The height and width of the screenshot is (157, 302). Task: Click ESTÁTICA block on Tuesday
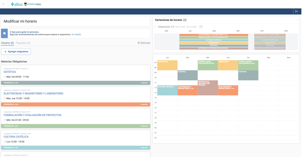click(x=188, y=75)
